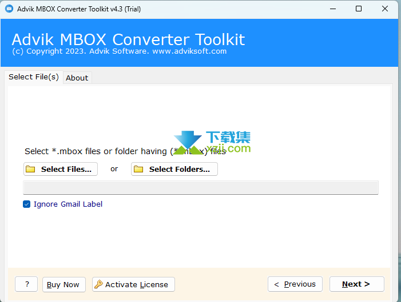Viewport: 401px width, 302px height.
Task: Switch to the About tab
Action: [77, 78]
